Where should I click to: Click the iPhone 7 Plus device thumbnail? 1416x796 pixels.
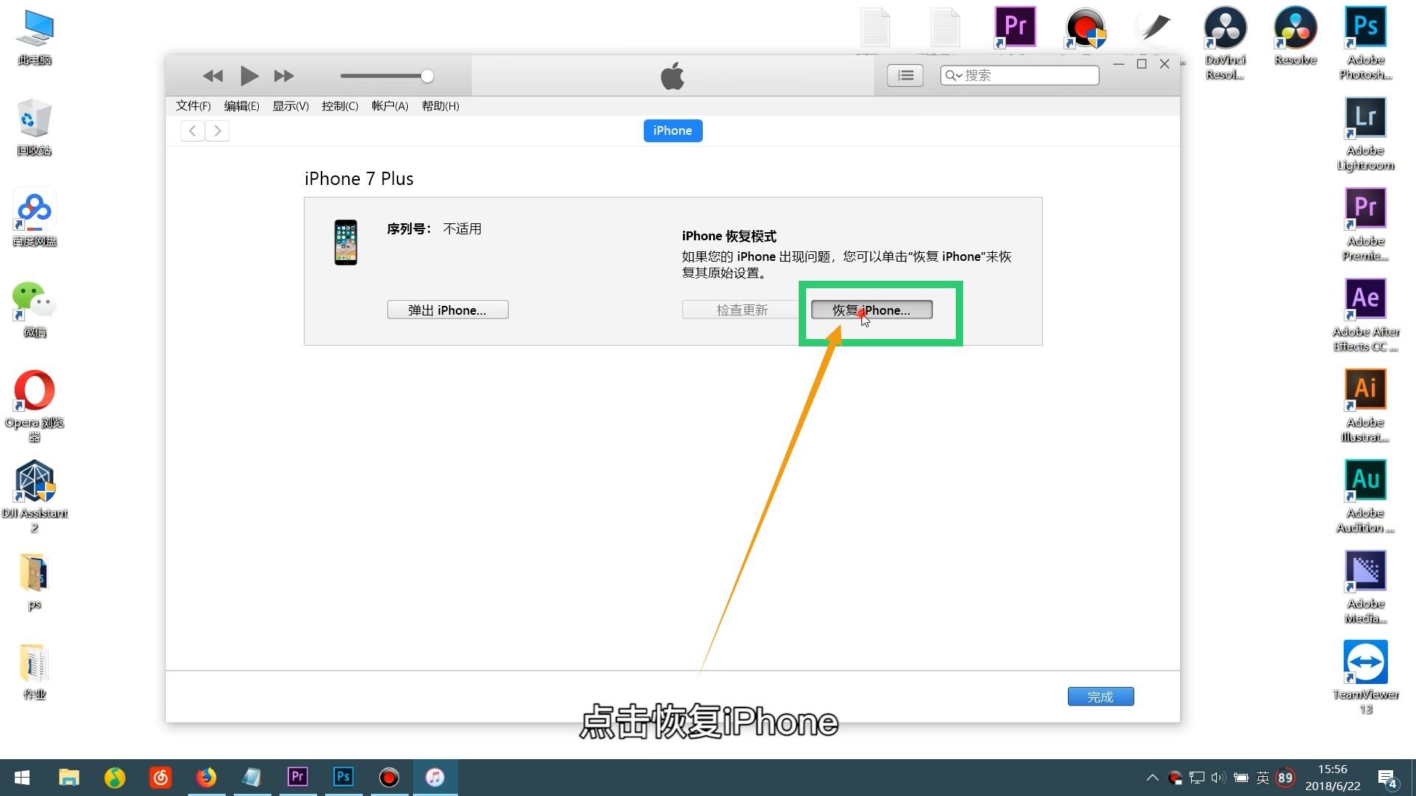coord(346,242)
